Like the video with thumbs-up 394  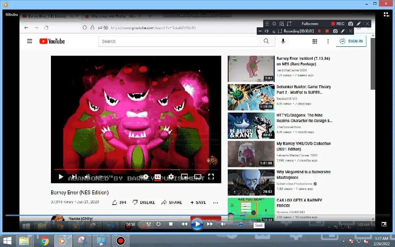click(x=119, y=203)
